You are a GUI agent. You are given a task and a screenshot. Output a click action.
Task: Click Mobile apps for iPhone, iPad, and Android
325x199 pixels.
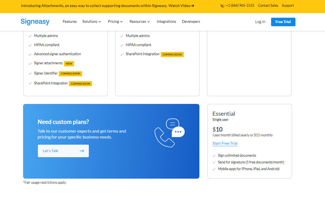pyautogui.click(x=249, y=169)
